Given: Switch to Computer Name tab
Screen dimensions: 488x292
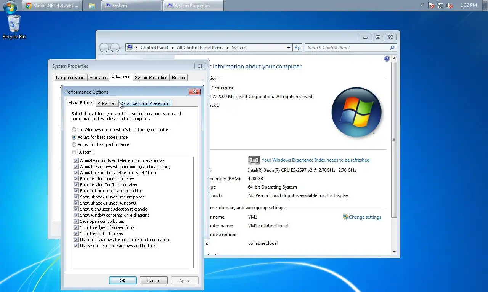Looking at the screenshot, I should [x=71, y=77].
